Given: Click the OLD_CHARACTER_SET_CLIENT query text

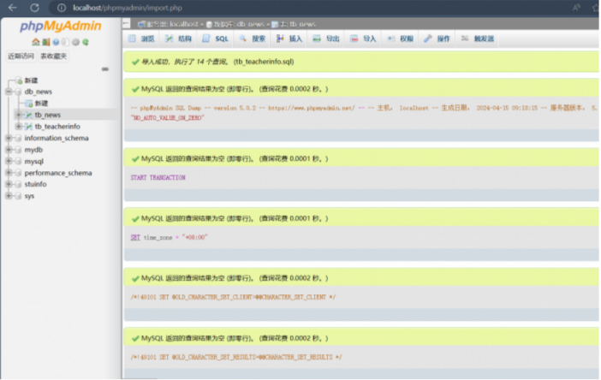Looking at the screenshot, I should coord(233,297).
